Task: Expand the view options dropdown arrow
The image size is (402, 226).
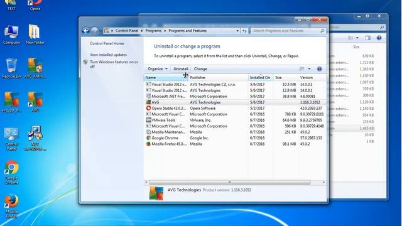Action: pos(309,69)
